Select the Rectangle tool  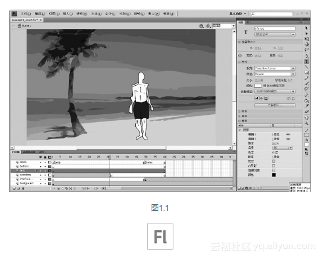coord(306,73)
